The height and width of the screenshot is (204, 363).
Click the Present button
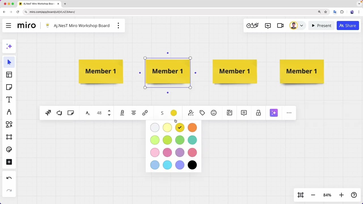tap(321, 25)
